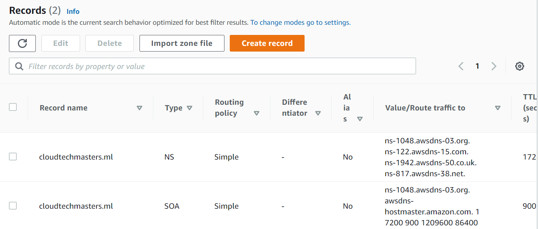Go to previous page arrow
Viewport: 538px width, 229px height.
coord(461,66)
